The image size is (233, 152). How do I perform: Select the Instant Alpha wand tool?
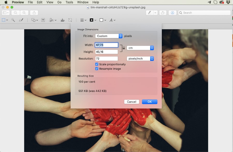13,20
